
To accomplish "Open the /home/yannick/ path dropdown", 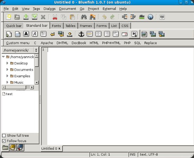I will pos(20,50).
